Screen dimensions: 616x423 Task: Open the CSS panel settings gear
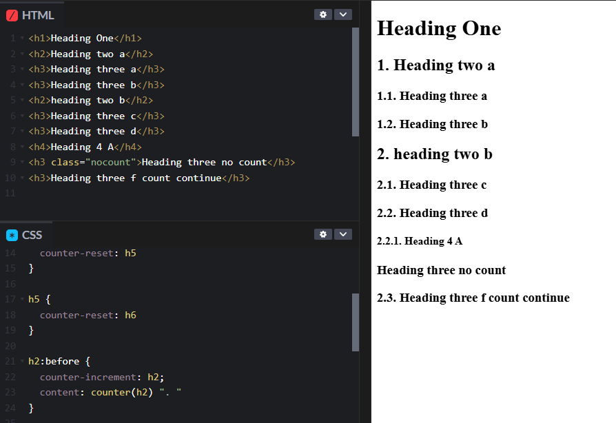(322, 234)
